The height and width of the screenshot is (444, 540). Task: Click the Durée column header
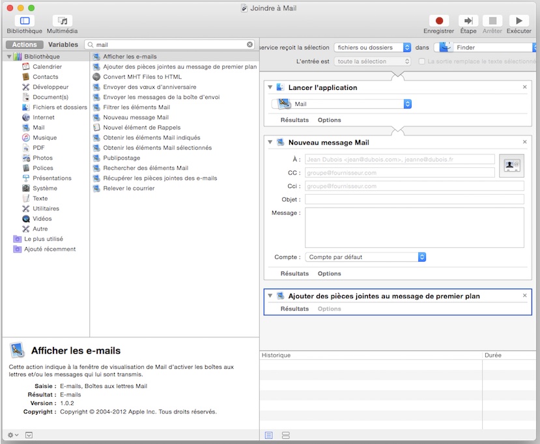pyautogui.click(x=509, y=355)
